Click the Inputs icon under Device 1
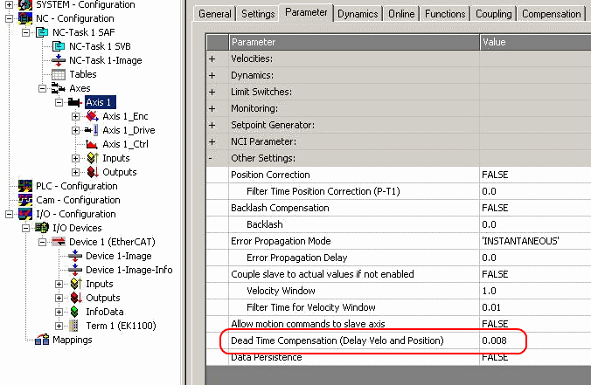 [75, 284]
